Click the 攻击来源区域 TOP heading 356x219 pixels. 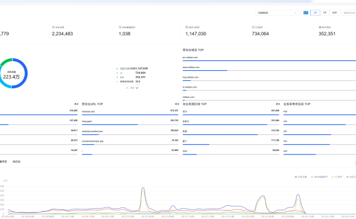point(195,104)
